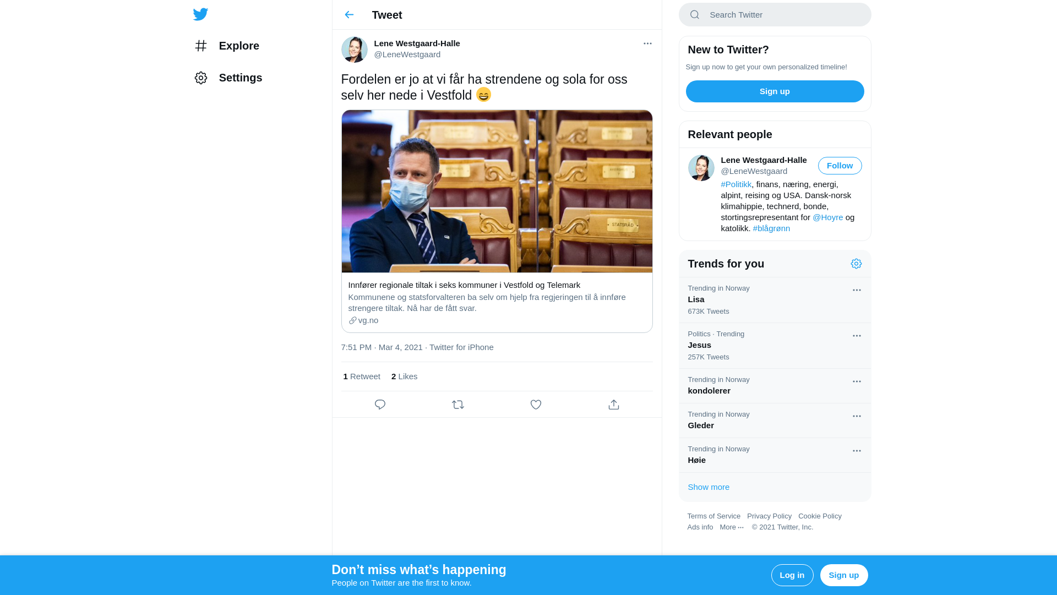Open the Gleder trending topic

pyautogui.click(x=775, y=421)
